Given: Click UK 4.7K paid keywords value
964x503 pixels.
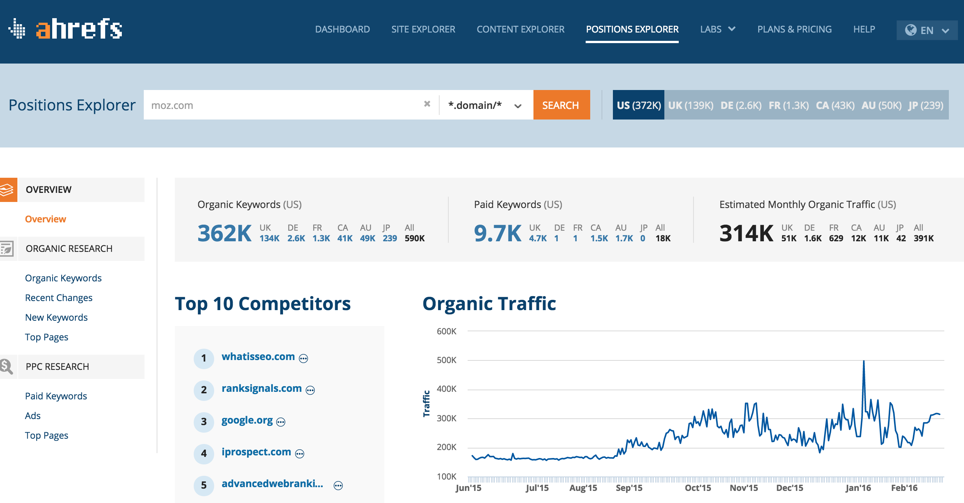Looking at the screenshot, I should [x=538, y=238].
